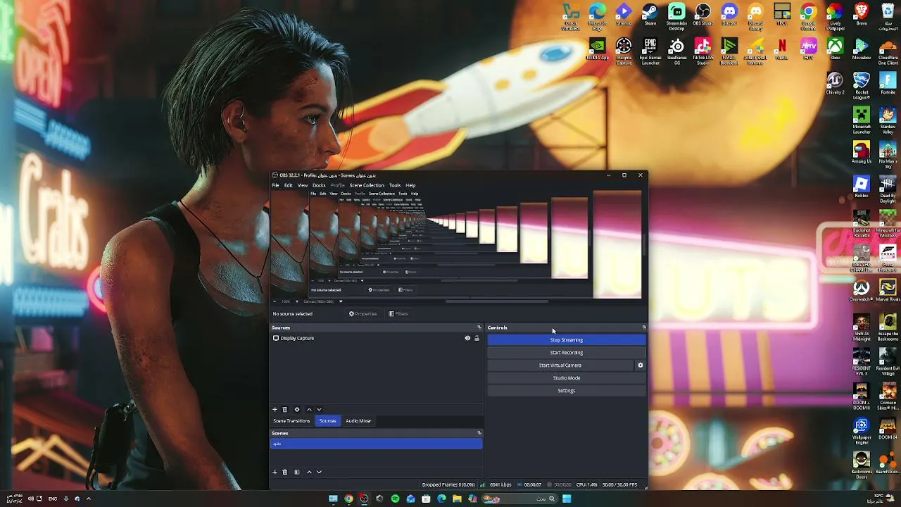The width and height of the screenshot is (901, 507).
Task: Open the View menu in OBS
Action: point(303,185)
